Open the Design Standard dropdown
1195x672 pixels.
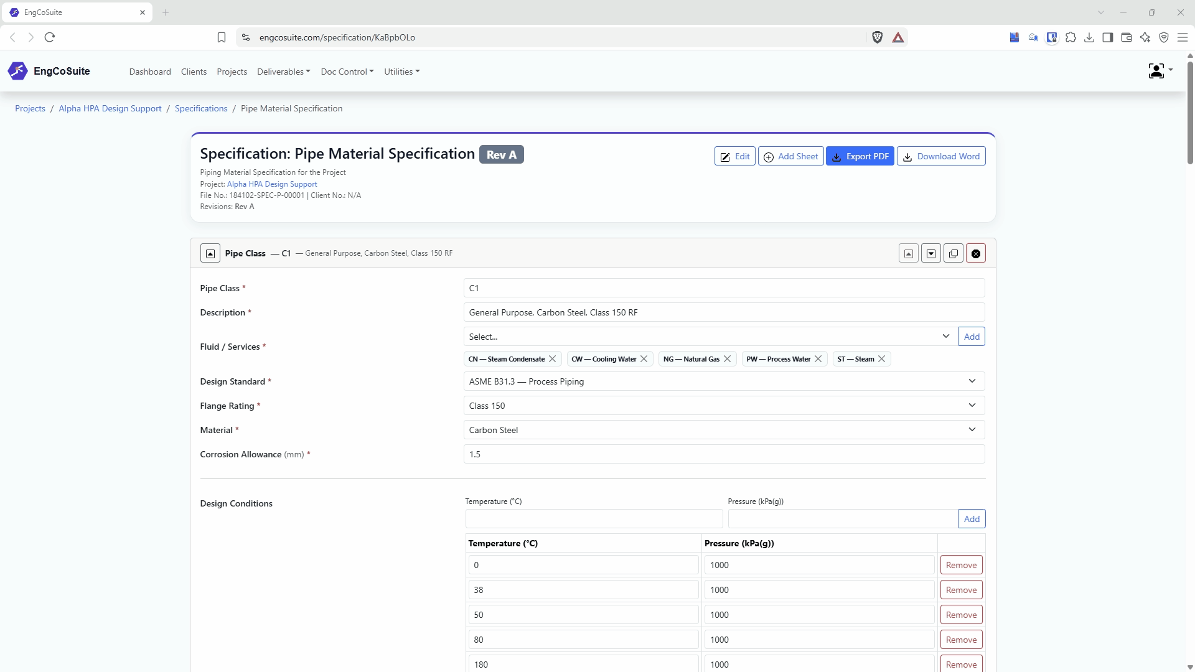point(724,381)
